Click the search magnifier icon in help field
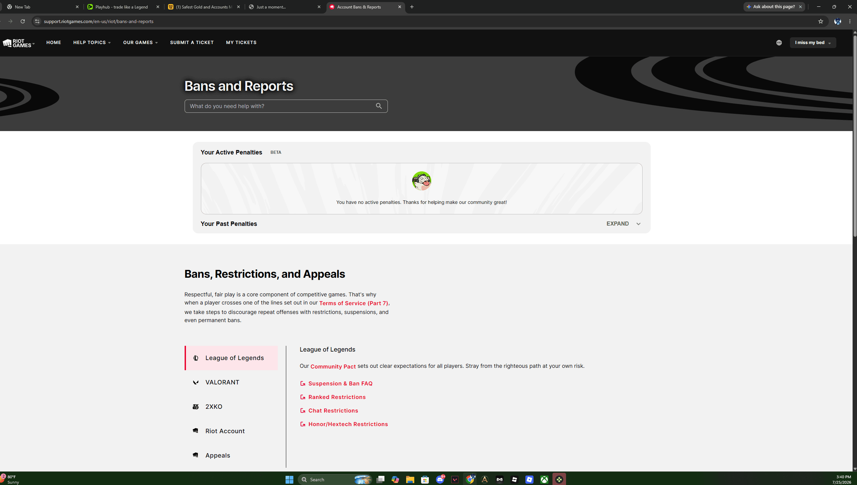The width and height of the screenshot is (857, 485). click(379, 106)
